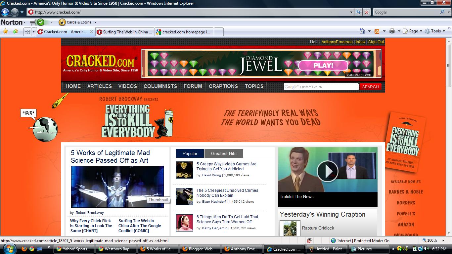Open 5 Creepy Ways Video Games article
Image resolution: width=452 pixels, height=254 pixels.
coord(226,166)
